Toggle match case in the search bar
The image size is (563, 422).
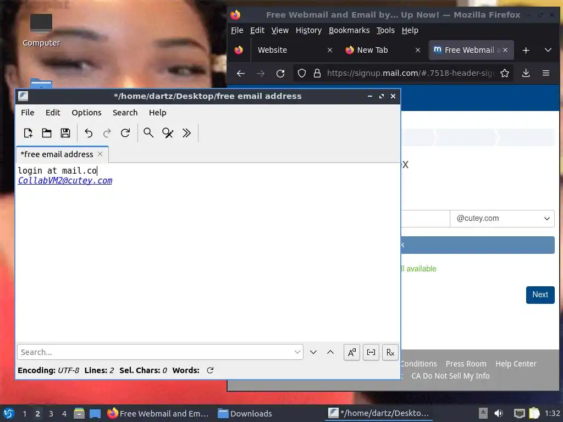pos(352,352)
